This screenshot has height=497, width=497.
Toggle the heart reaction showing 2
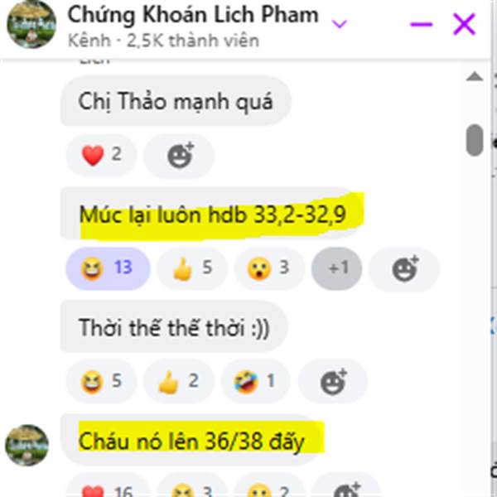[x=101, y=156]
